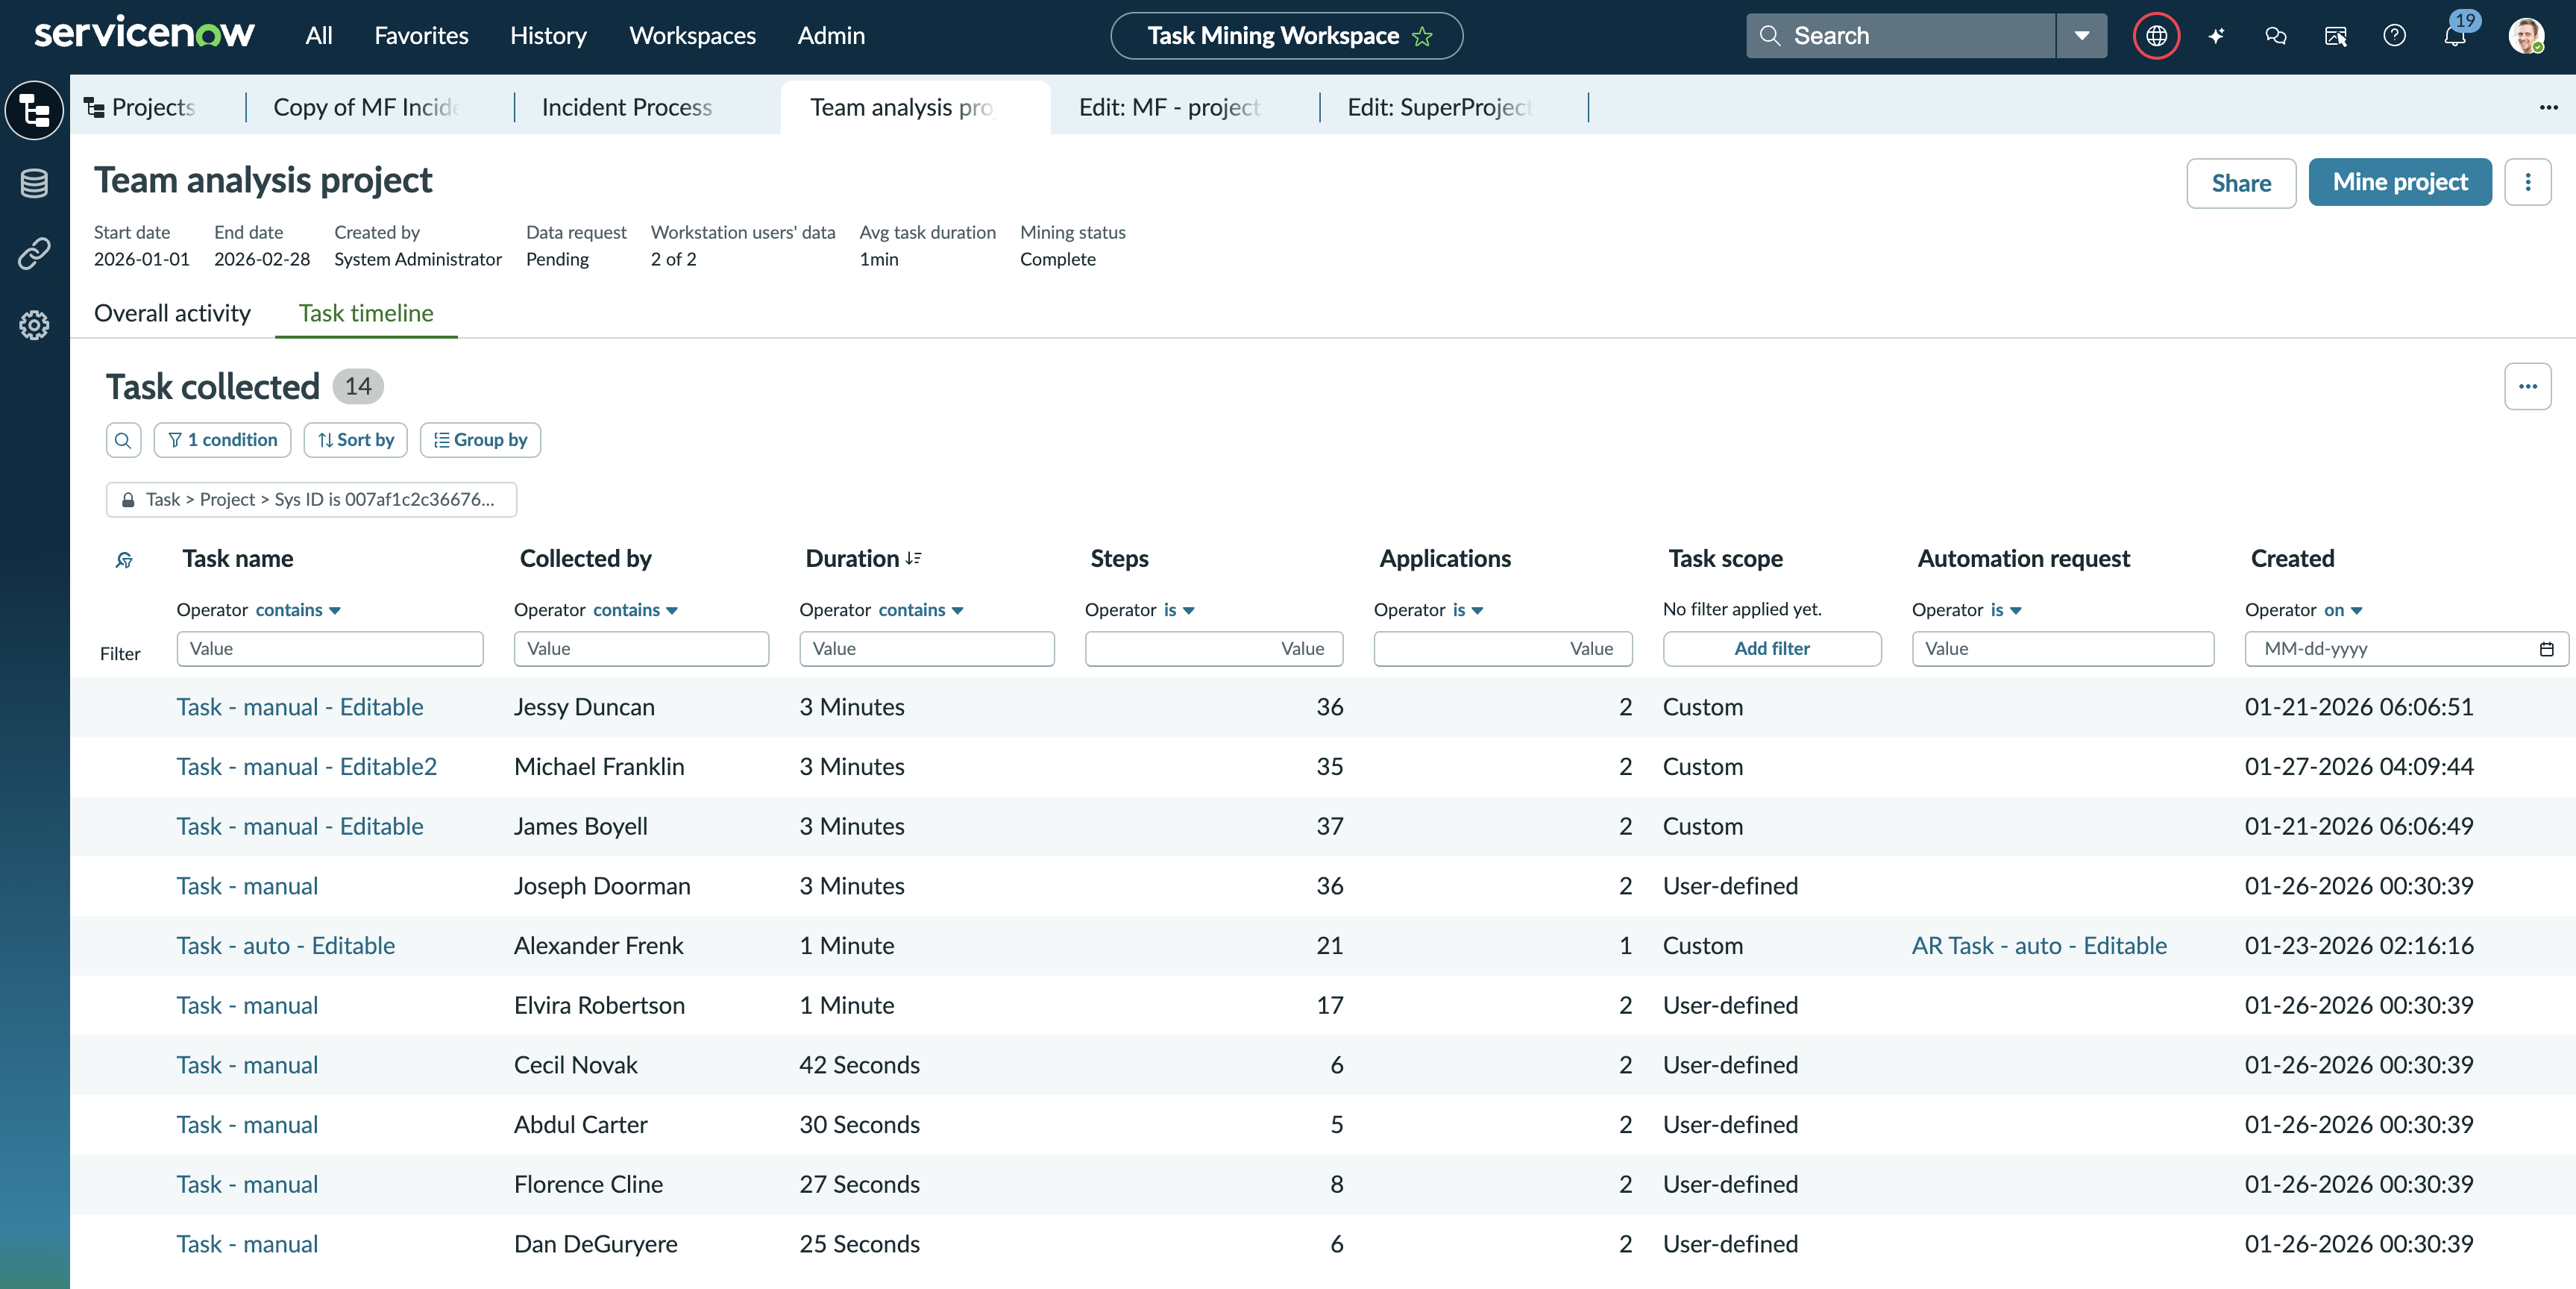Image resolution: width=2576 pixels, height=1289 pixels.
Task: Switch to the Overall activity tab
Action: [x=172, y=313]
